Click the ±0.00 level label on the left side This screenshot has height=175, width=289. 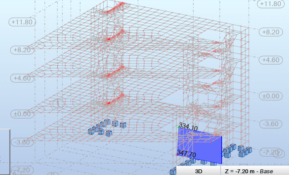coord(22,114)
